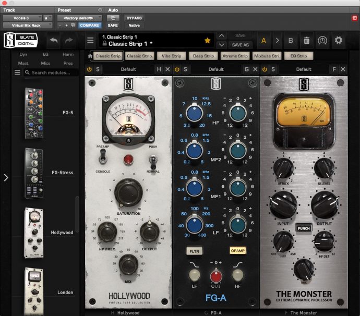Screen dimensions: 360x316
Task: Click the SAVE AS button
Action: (241, 45)
